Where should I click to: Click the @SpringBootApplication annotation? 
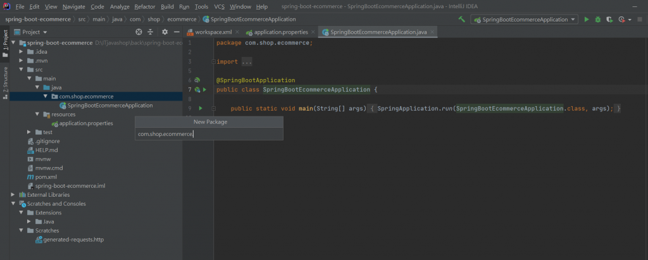(256, 80)
